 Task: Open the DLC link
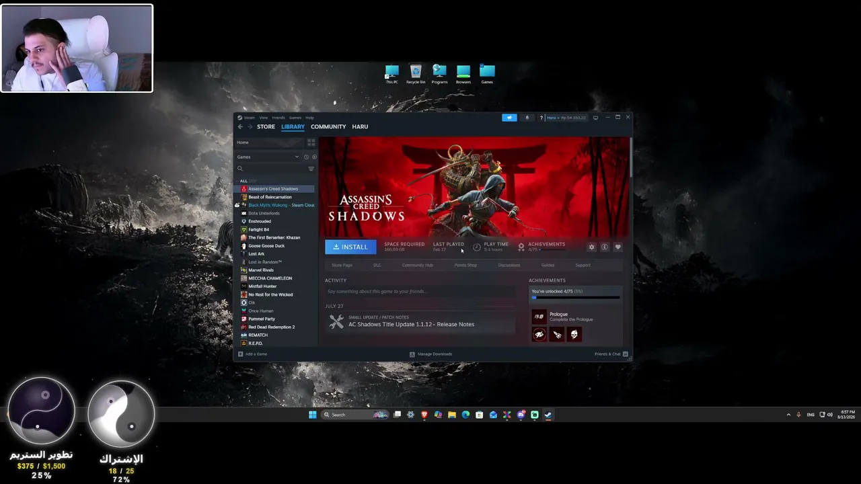(377, 265)
